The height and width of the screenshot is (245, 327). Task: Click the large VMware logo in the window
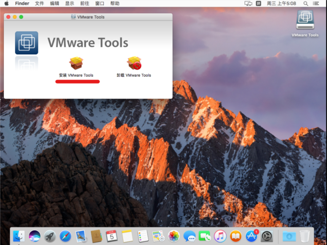pos(27,43)
